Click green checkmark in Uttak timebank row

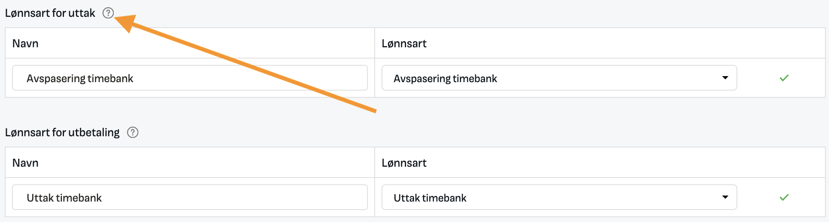click(x=784, y=197)
